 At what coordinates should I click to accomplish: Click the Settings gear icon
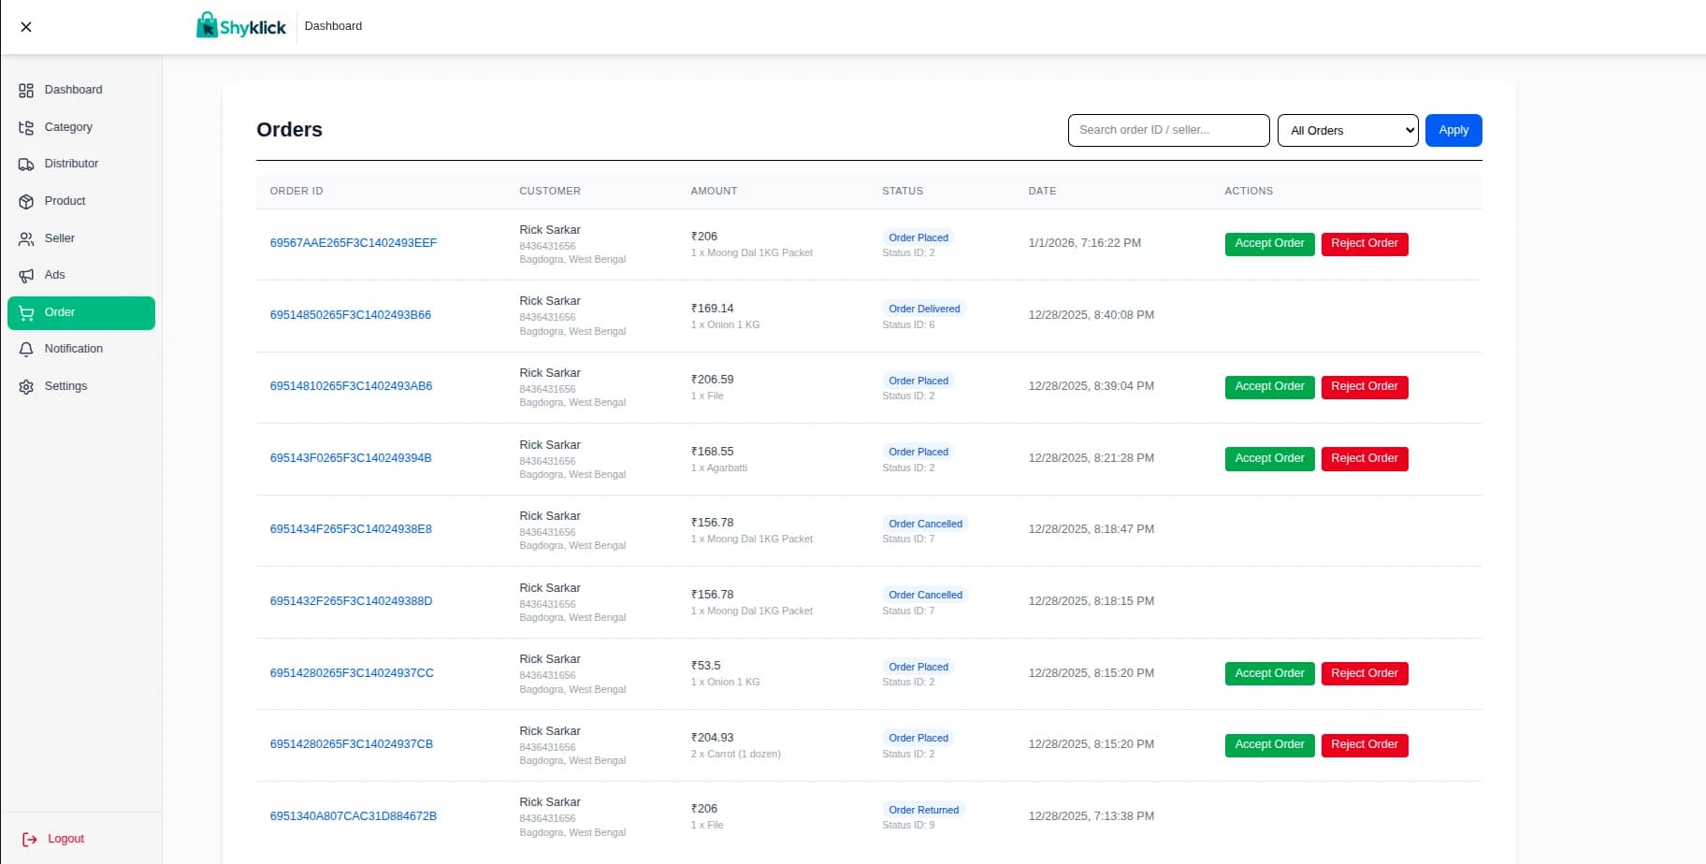26,387
